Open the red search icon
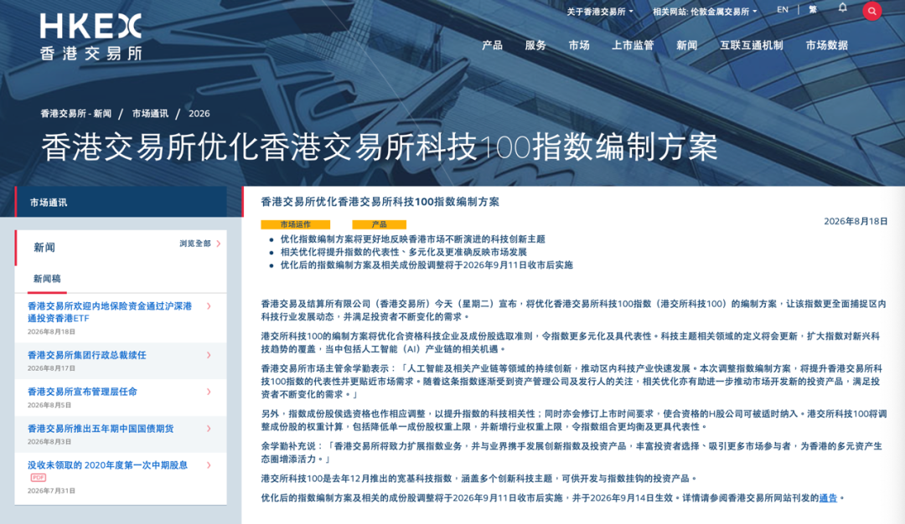Viewport: 905px width, 524px height. point(871,11)
